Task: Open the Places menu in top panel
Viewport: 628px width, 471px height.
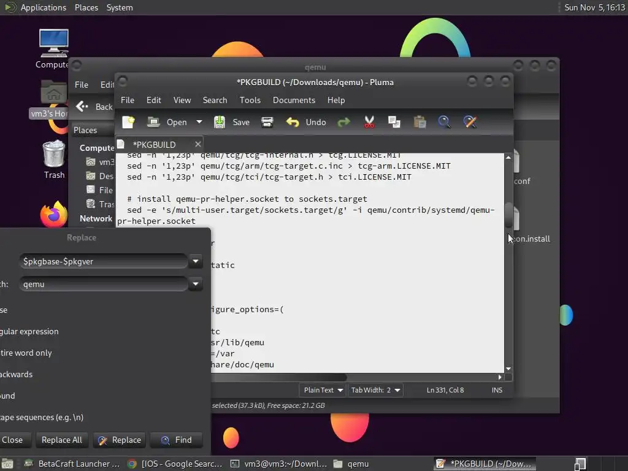Action: (86, 7)
